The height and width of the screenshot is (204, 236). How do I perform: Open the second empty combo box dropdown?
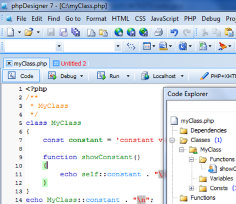click(118, 46)
